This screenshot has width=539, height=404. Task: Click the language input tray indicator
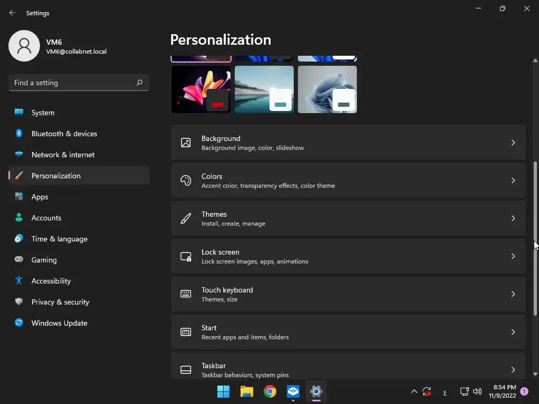(445, 392)
